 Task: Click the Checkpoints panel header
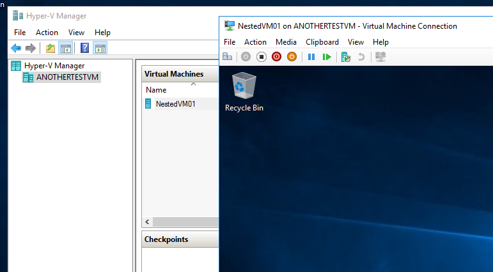tap(180, 239)
